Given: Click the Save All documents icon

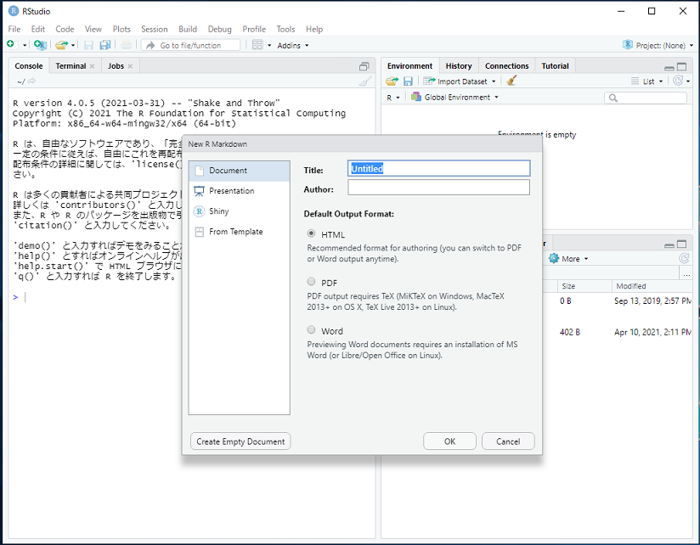Looking at the screenshot, I should click(x=105, y=45).
